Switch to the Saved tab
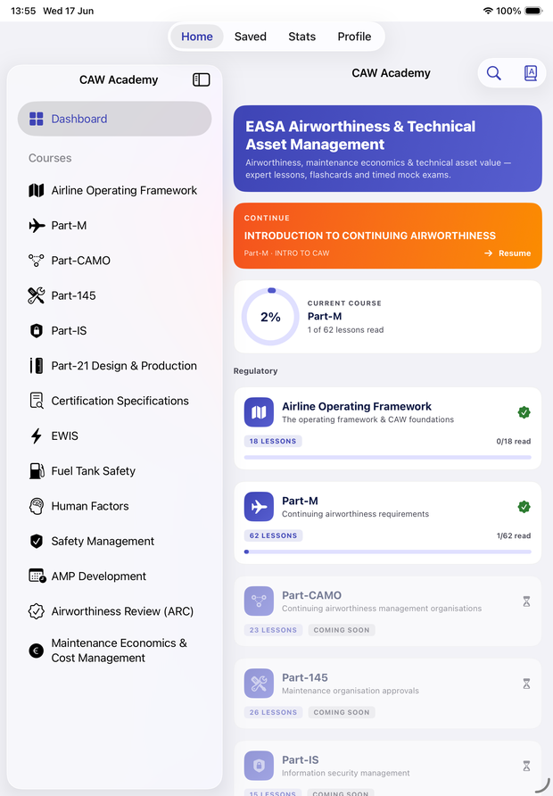Viewport: 553px width, 796px height. coord(250,37)
